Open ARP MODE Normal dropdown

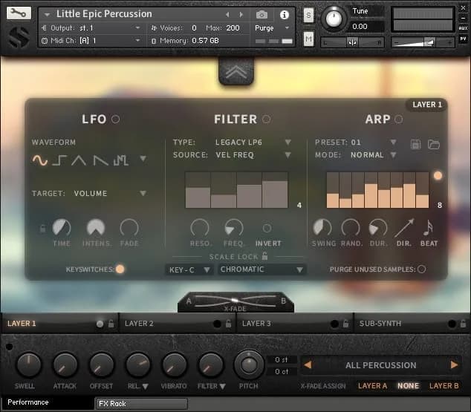[393, 155]
